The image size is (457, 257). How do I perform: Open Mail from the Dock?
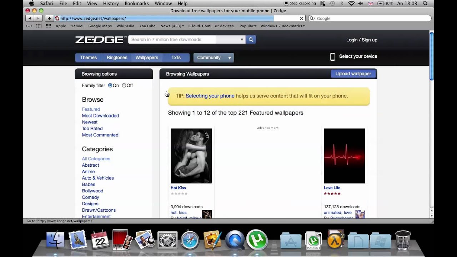77,240
